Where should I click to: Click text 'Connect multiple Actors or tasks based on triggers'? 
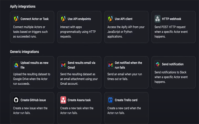30,32
